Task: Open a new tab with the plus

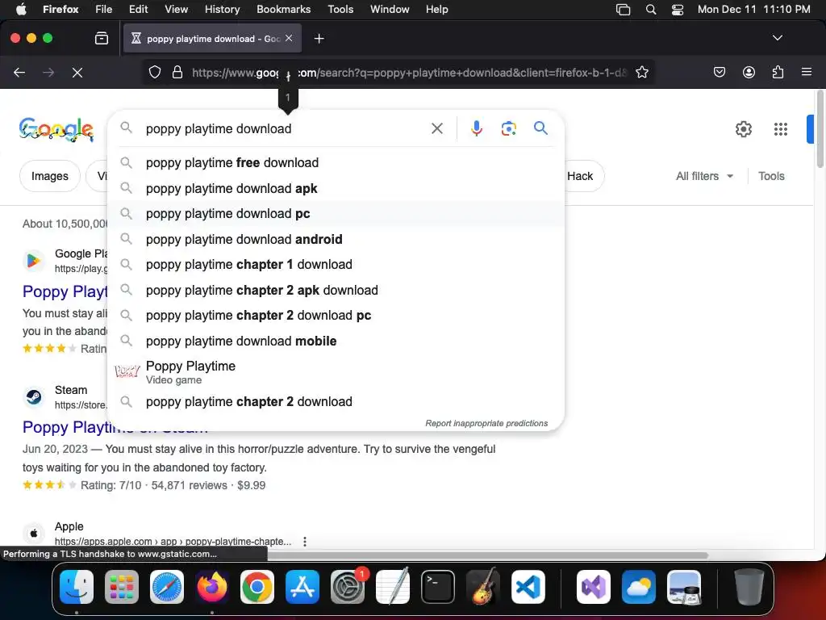Action: click(x=319, y=39)
